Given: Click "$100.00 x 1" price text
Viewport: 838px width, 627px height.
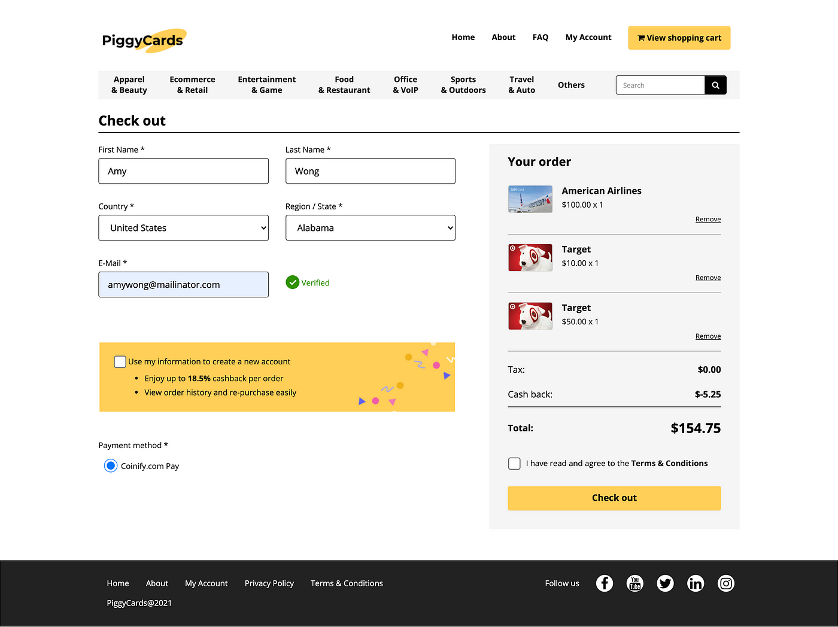Looking at the screenshot, I should tap(582, 205).
